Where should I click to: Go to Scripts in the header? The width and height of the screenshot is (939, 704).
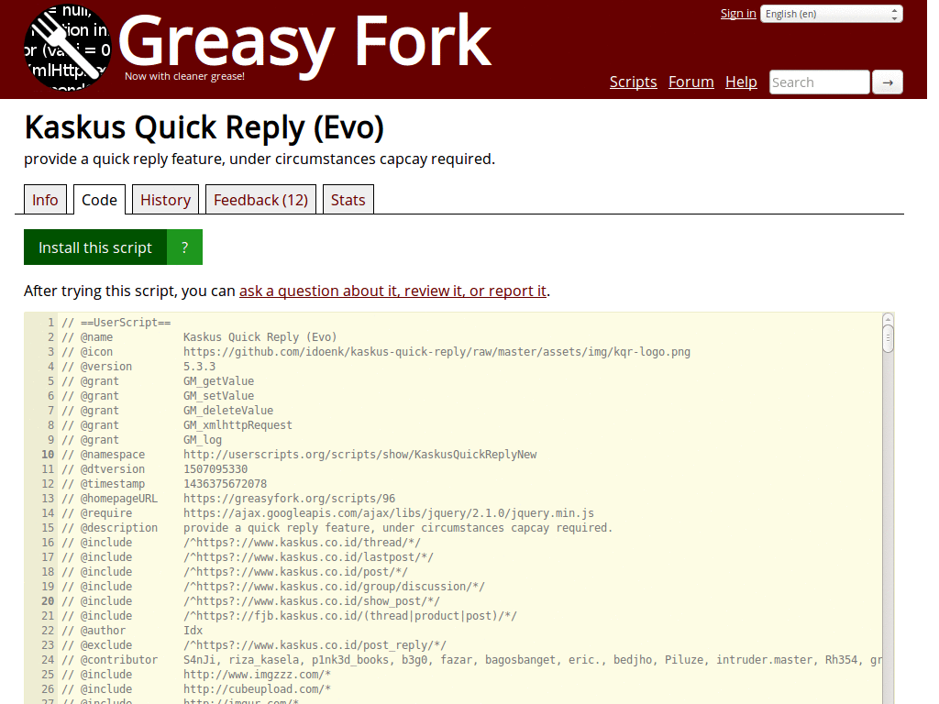point(633,82)
